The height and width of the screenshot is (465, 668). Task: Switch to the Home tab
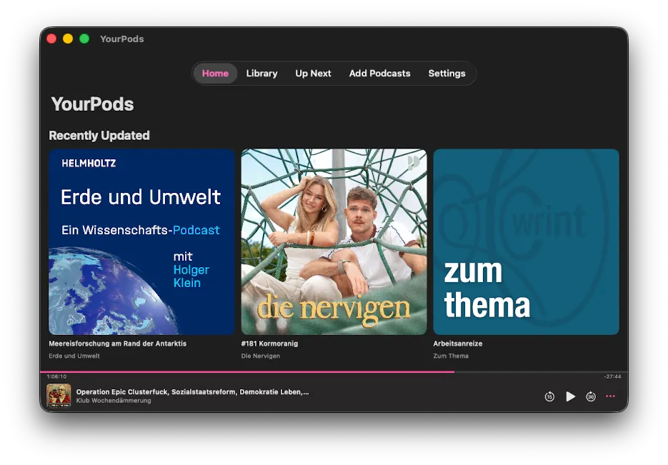(215, 74)
